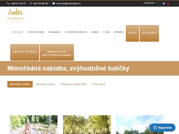Switch to Informace k pobytu tab
The height and width of the screenshot is (134, 179).
click(45, 84)
